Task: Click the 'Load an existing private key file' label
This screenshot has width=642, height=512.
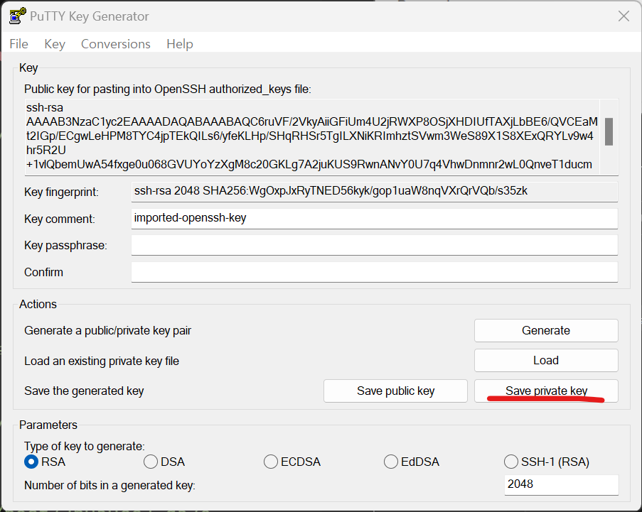Action: (102, 361)
